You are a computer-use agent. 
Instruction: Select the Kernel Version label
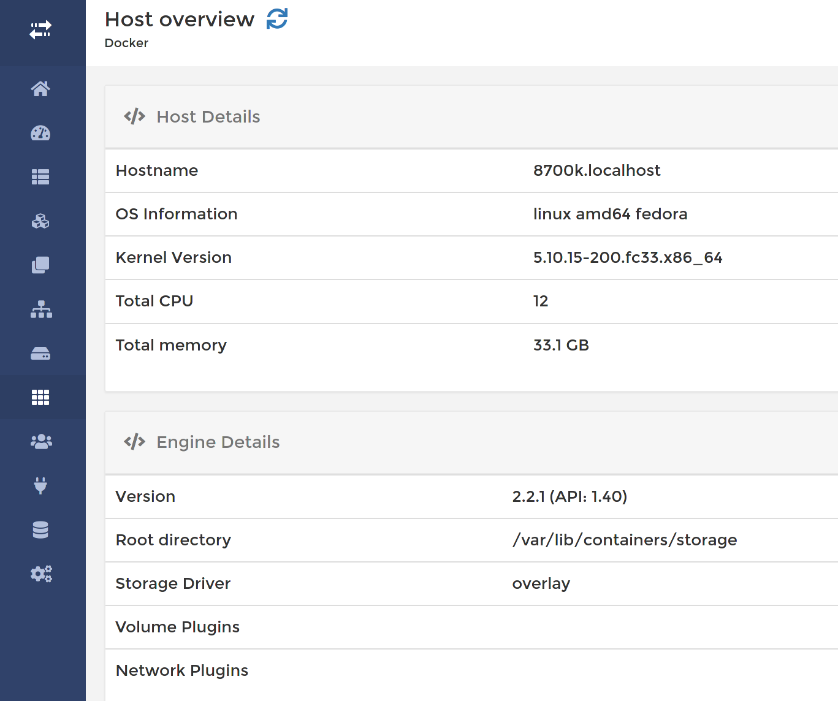174,257
